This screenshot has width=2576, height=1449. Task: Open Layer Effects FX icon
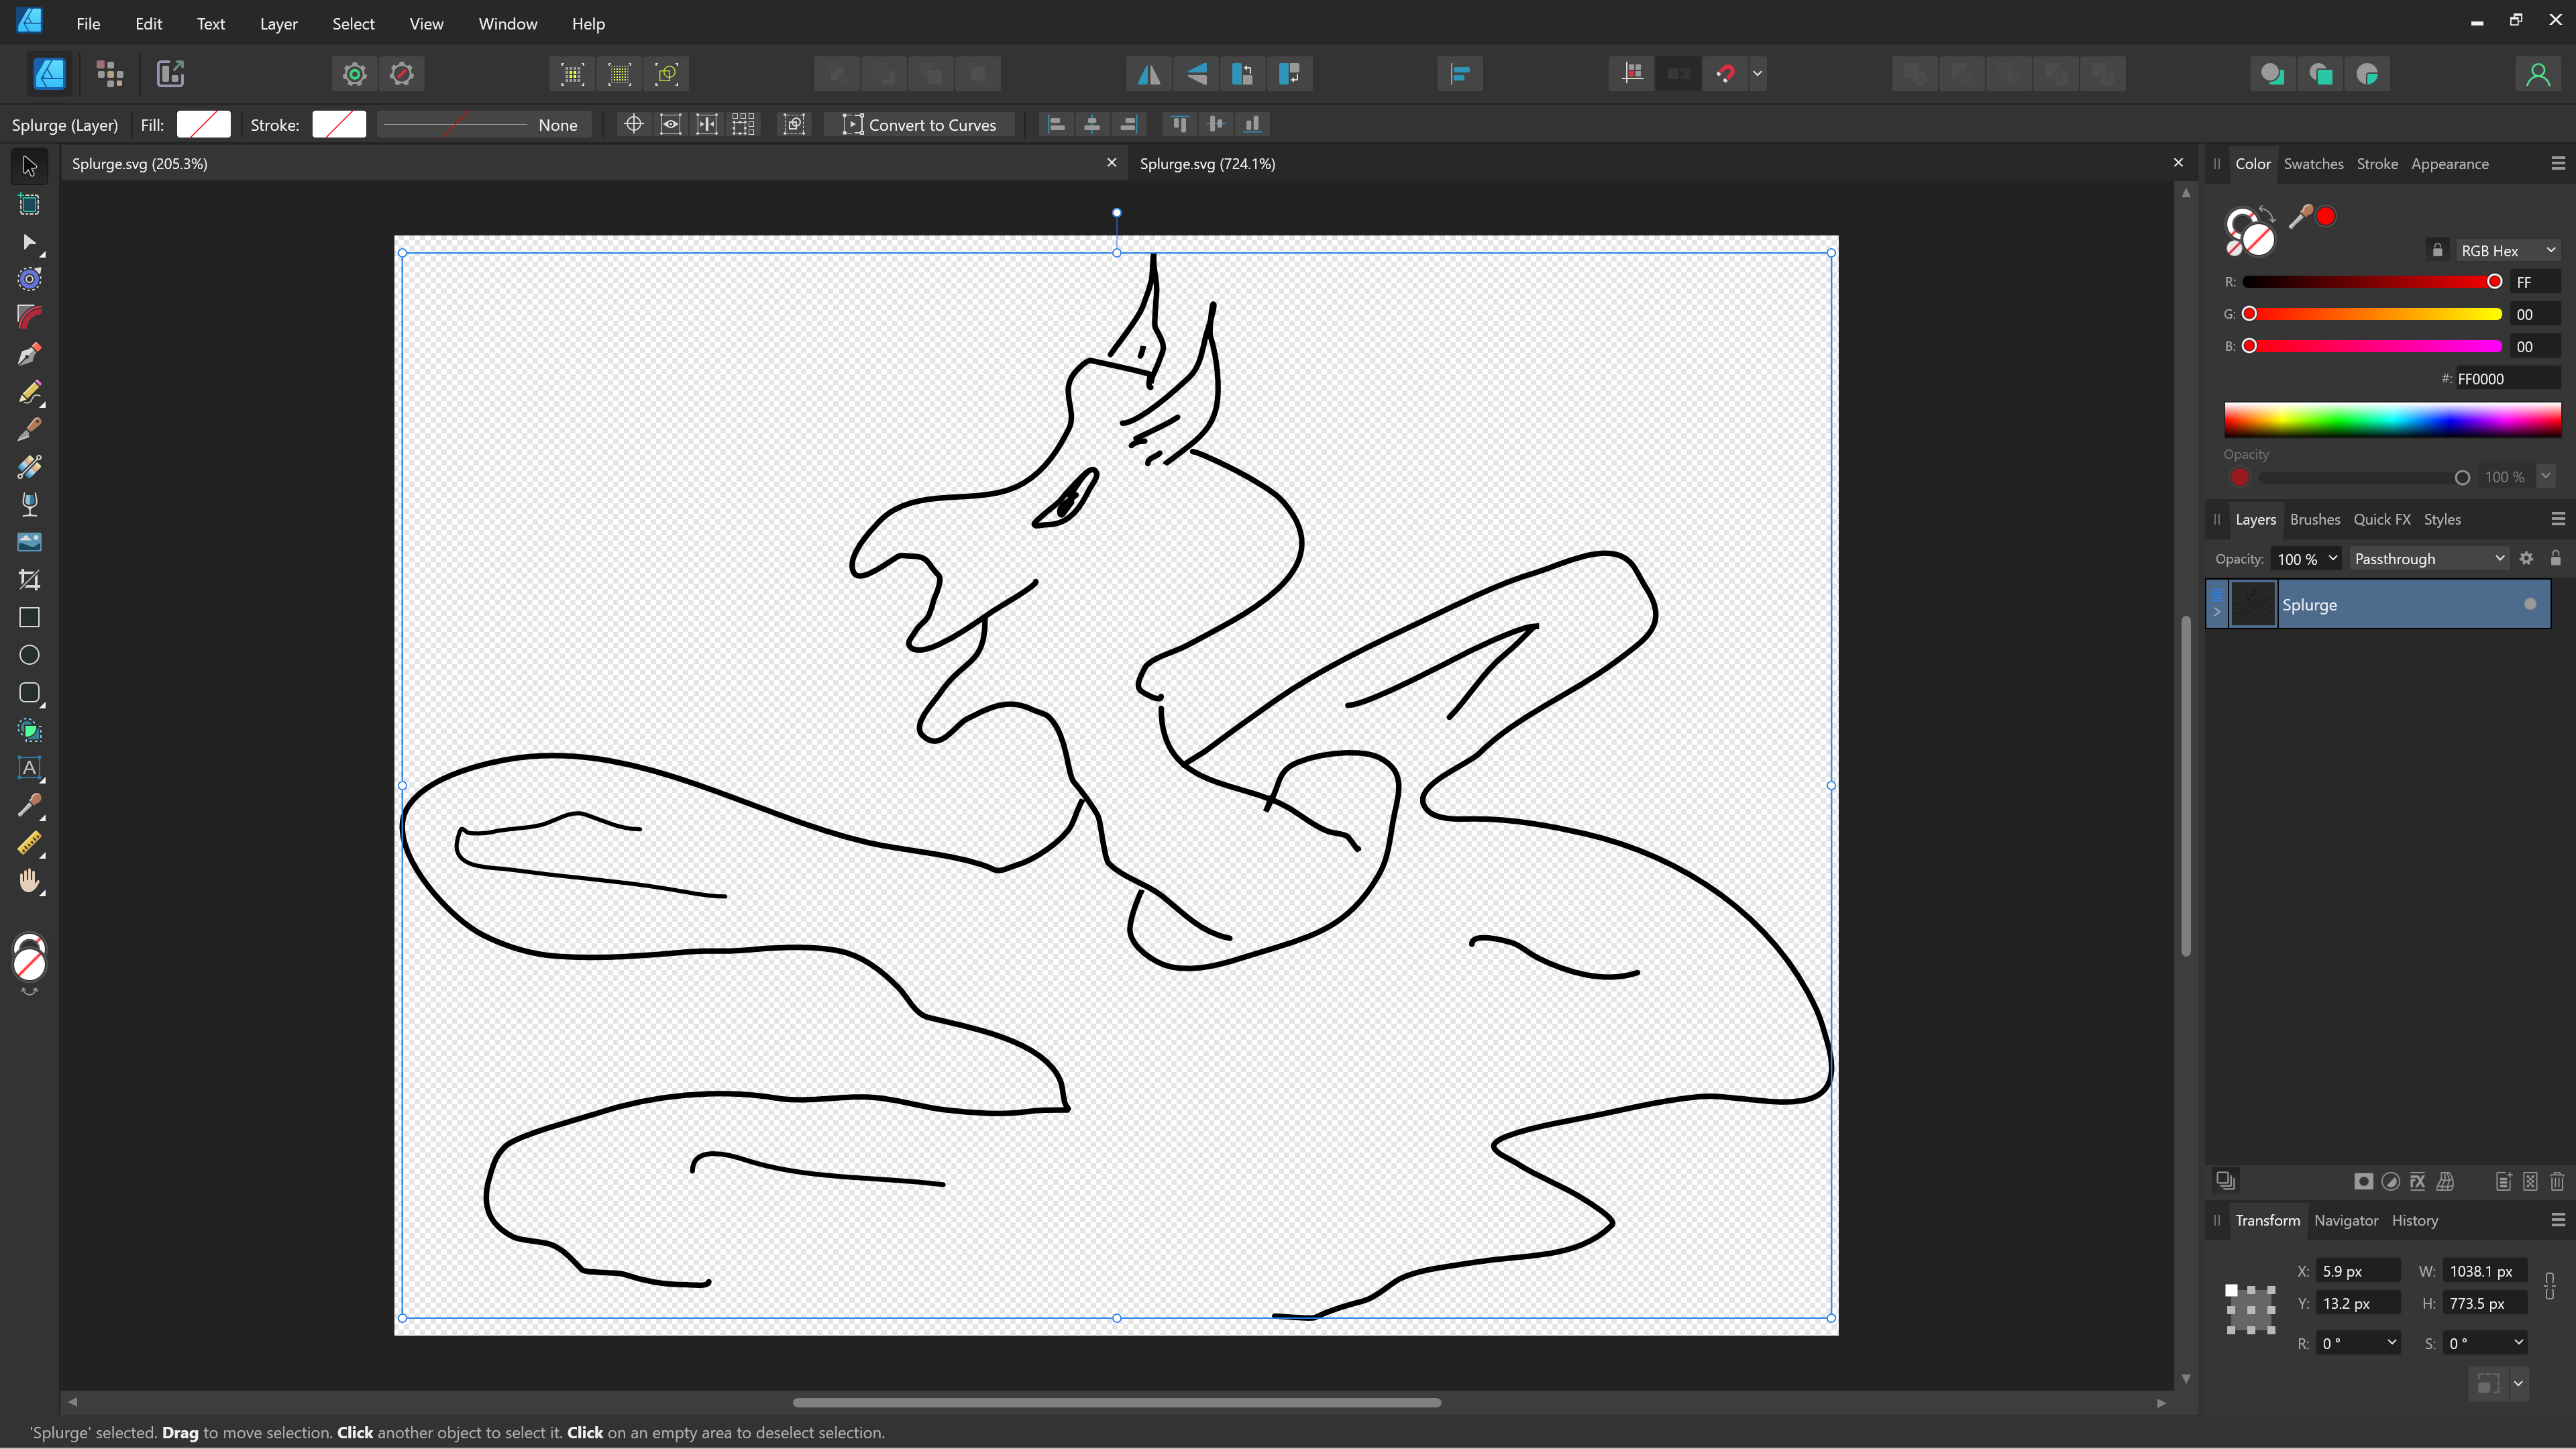2417,1182
